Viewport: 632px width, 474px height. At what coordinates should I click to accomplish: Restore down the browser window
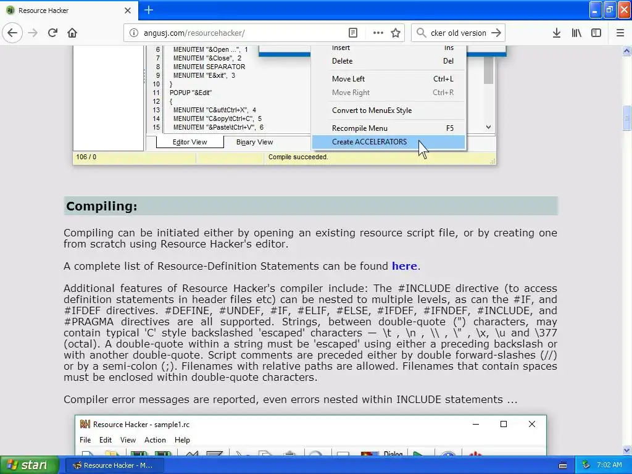pyautogui.click(x=609, y=10)
